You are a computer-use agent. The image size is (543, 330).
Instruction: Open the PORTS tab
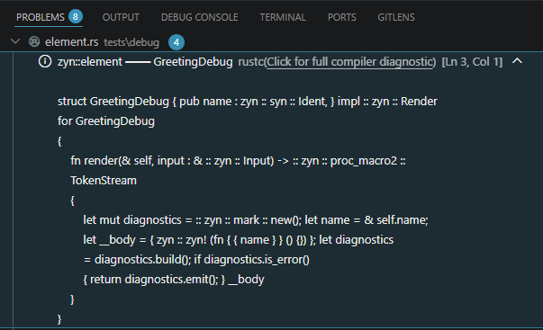342,17
